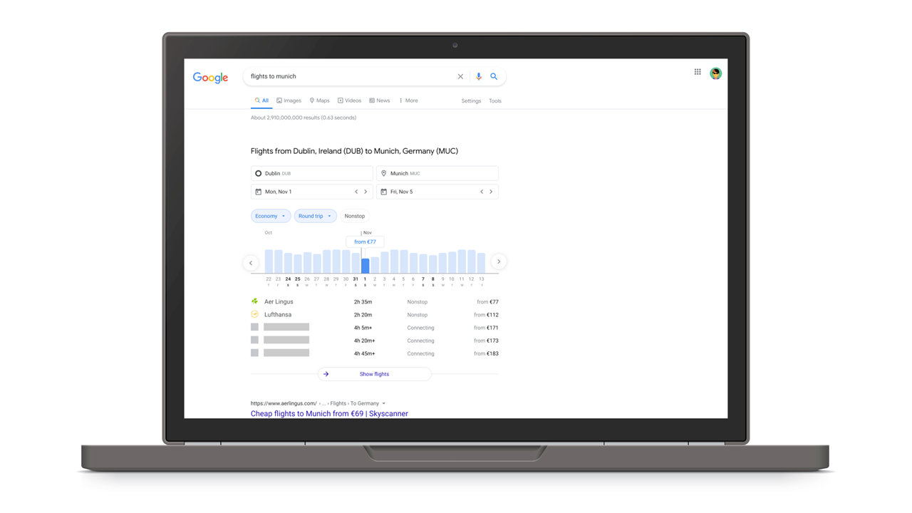Move return date Fri, Nov 5 back

pyautogui.click(x=482, y=192)
